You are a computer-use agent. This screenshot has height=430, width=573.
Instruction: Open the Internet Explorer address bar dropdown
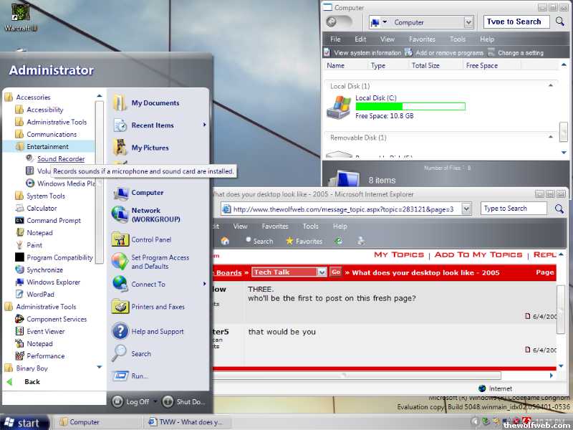(x=466, y=209)
